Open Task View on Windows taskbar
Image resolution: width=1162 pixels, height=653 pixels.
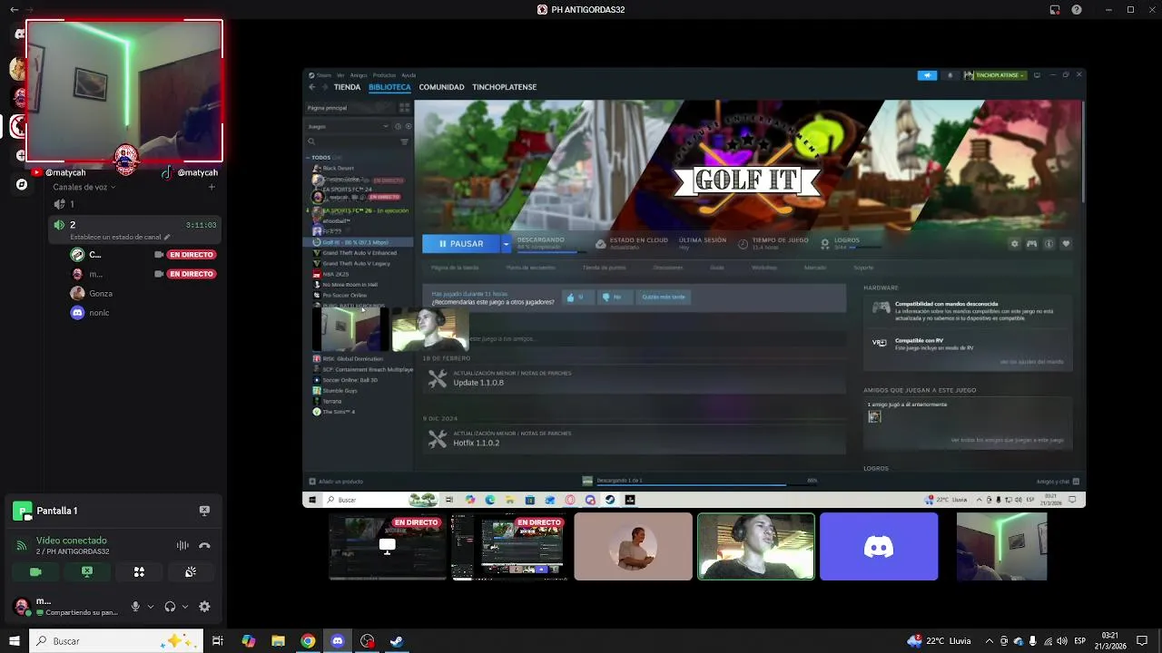coord(218,640)
